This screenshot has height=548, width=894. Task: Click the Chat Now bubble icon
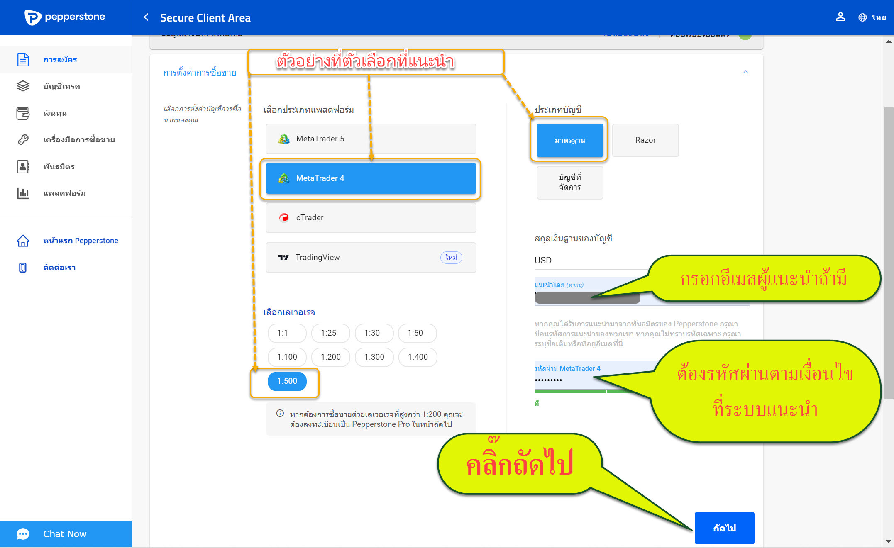pos(23,534)
